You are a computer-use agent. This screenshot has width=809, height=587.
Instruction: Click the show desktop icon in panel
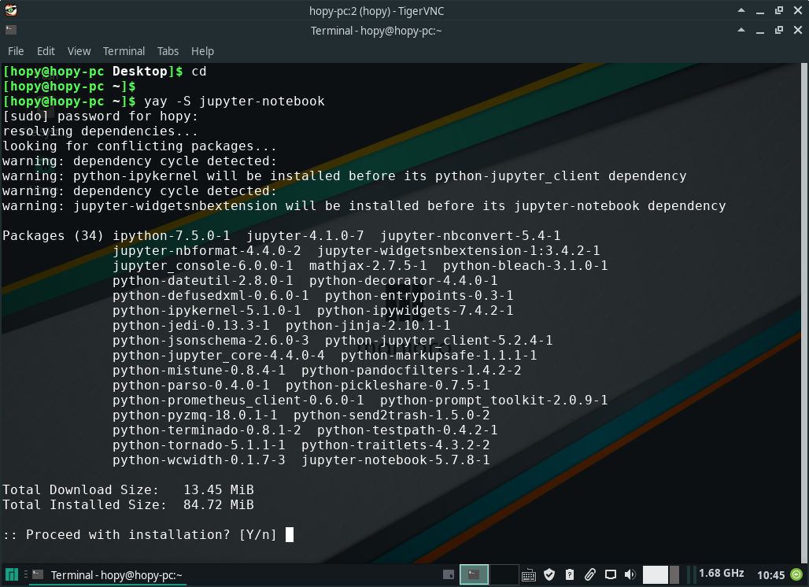click(x=449, y=574)
